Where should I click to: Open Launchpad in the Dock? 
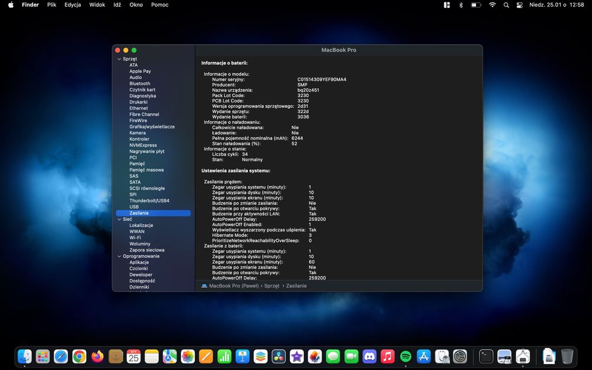click(43, 356)
